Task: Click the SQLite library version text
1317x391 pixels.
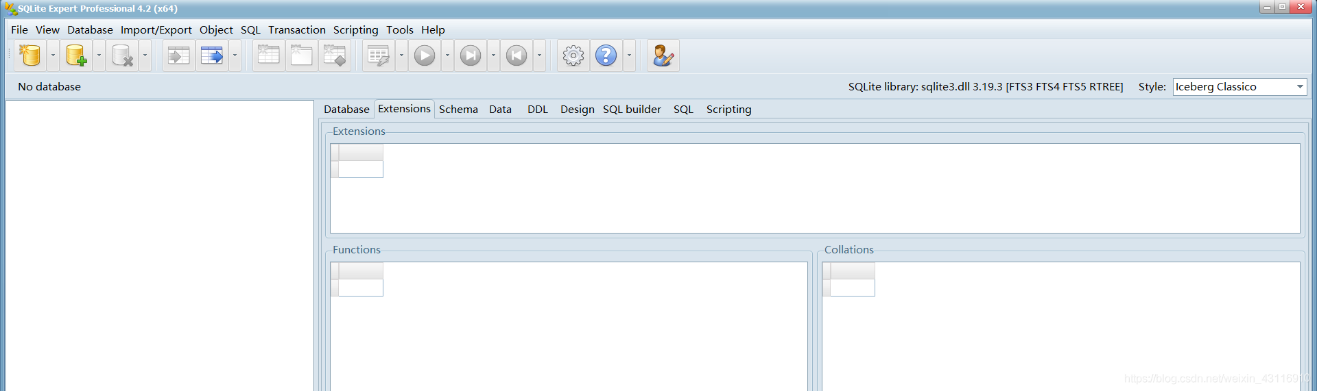Action: pos(986,87)
